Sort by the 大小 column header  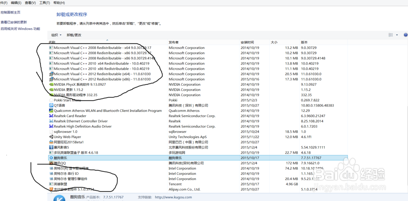pos(285,42)
